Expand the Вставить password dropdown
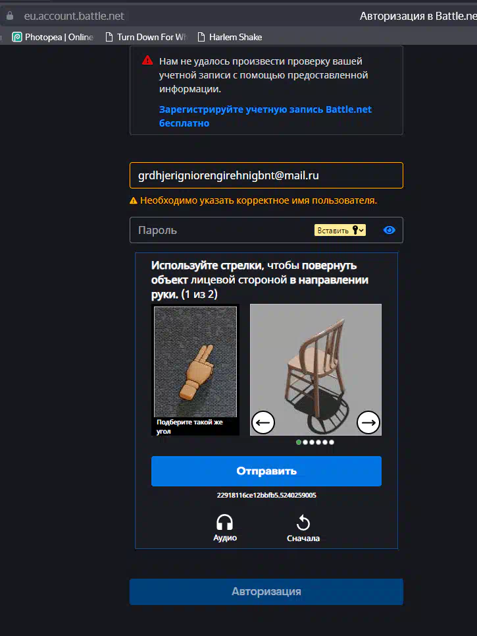This screenshot has width=477, height=636. (x=362, y=230)
